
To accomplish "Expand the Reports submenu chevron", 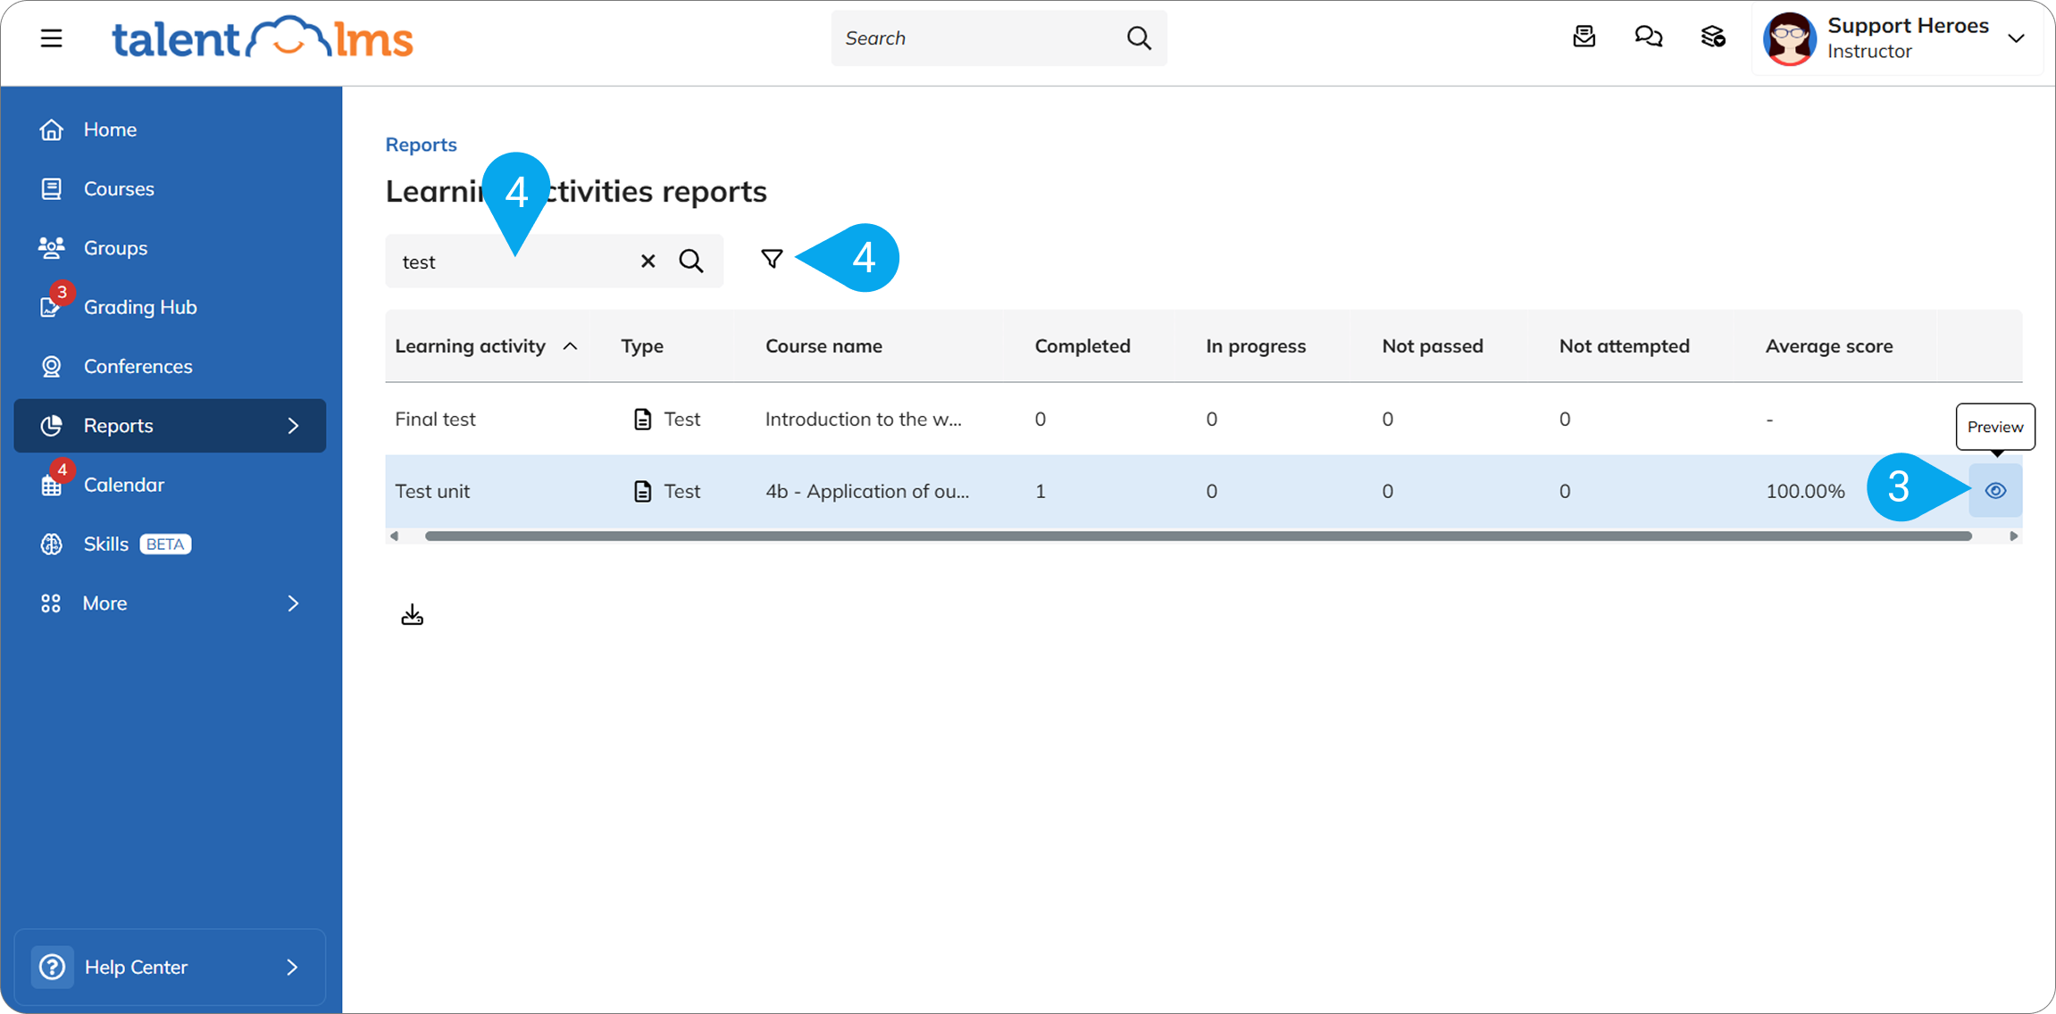I will click(293, 426).
